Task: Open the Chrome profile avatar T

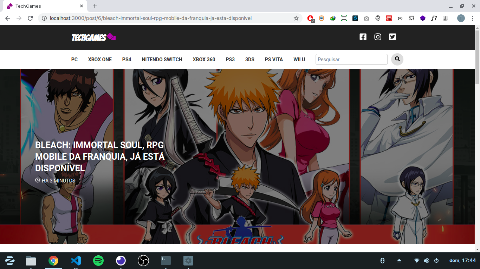Action: [461, 18]
